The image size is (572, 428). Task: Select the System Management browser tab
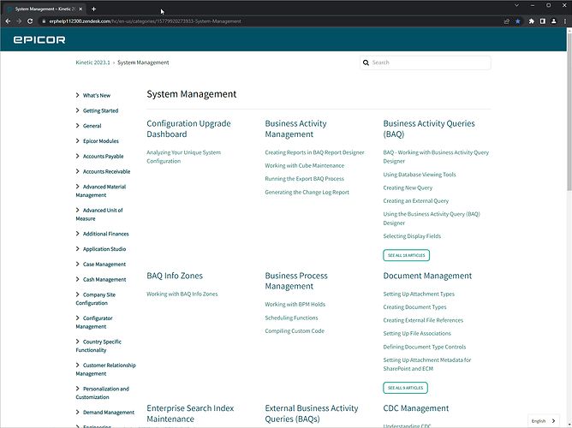44,9
